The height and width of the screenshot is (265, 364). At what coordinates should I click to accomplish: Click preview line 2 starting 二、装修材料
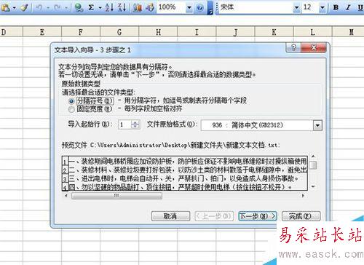point(188,170)
